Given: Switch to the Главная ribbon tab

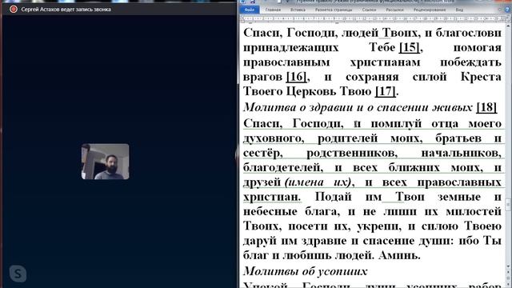Looking at the screenshot, I should [x=273, y=10].
